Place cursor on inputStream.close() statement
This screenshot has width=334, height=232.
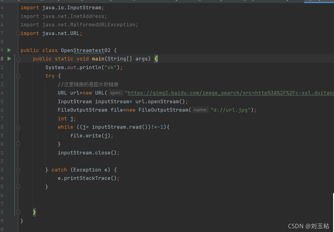point(89,153)
